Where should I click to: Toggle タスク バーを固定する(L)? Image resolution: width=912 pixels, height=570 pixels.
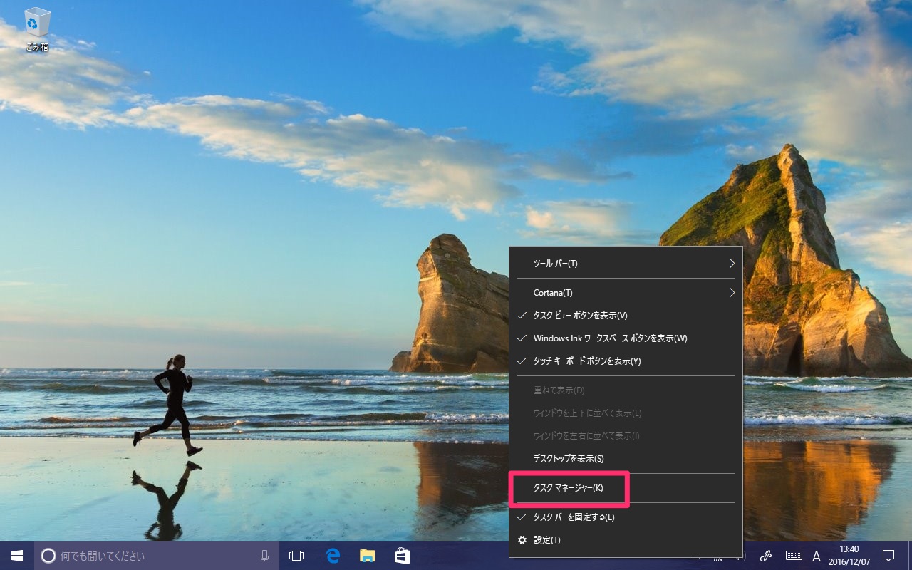pyautogui.click(x=626, y=517)
